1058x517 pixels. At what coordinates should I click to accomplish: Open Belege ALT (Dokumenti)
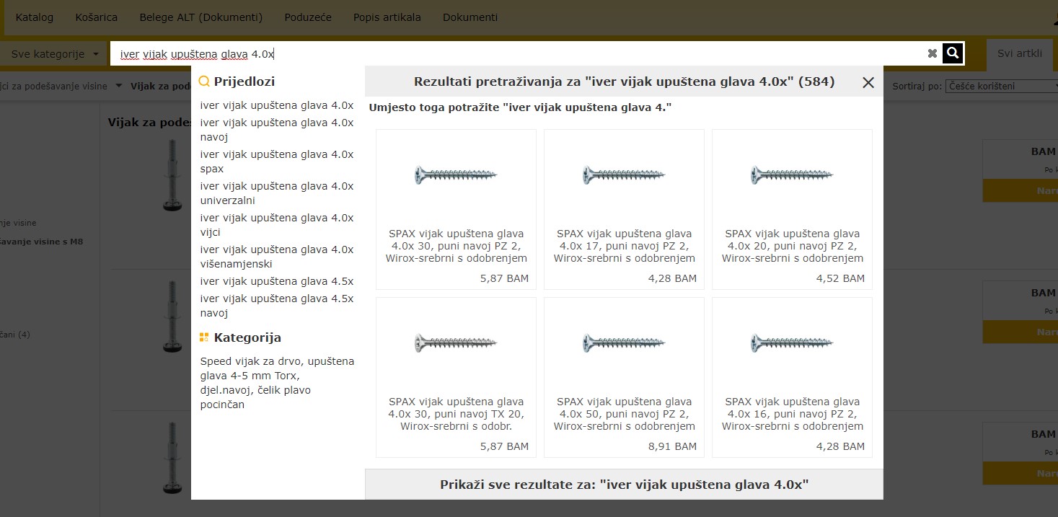[201, 17]
